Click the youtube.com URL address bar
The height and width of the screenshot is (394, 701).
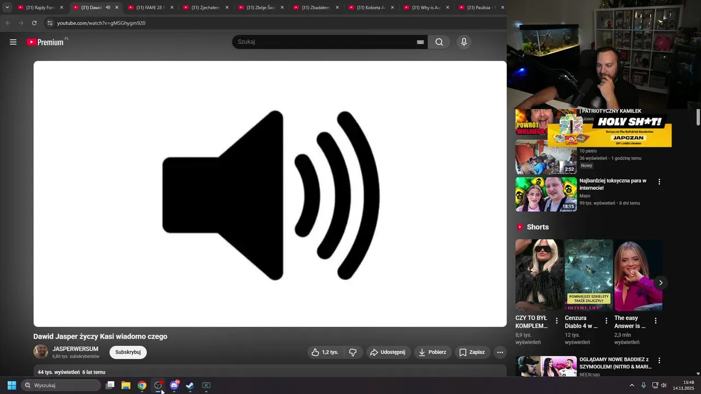coord(101,23)
